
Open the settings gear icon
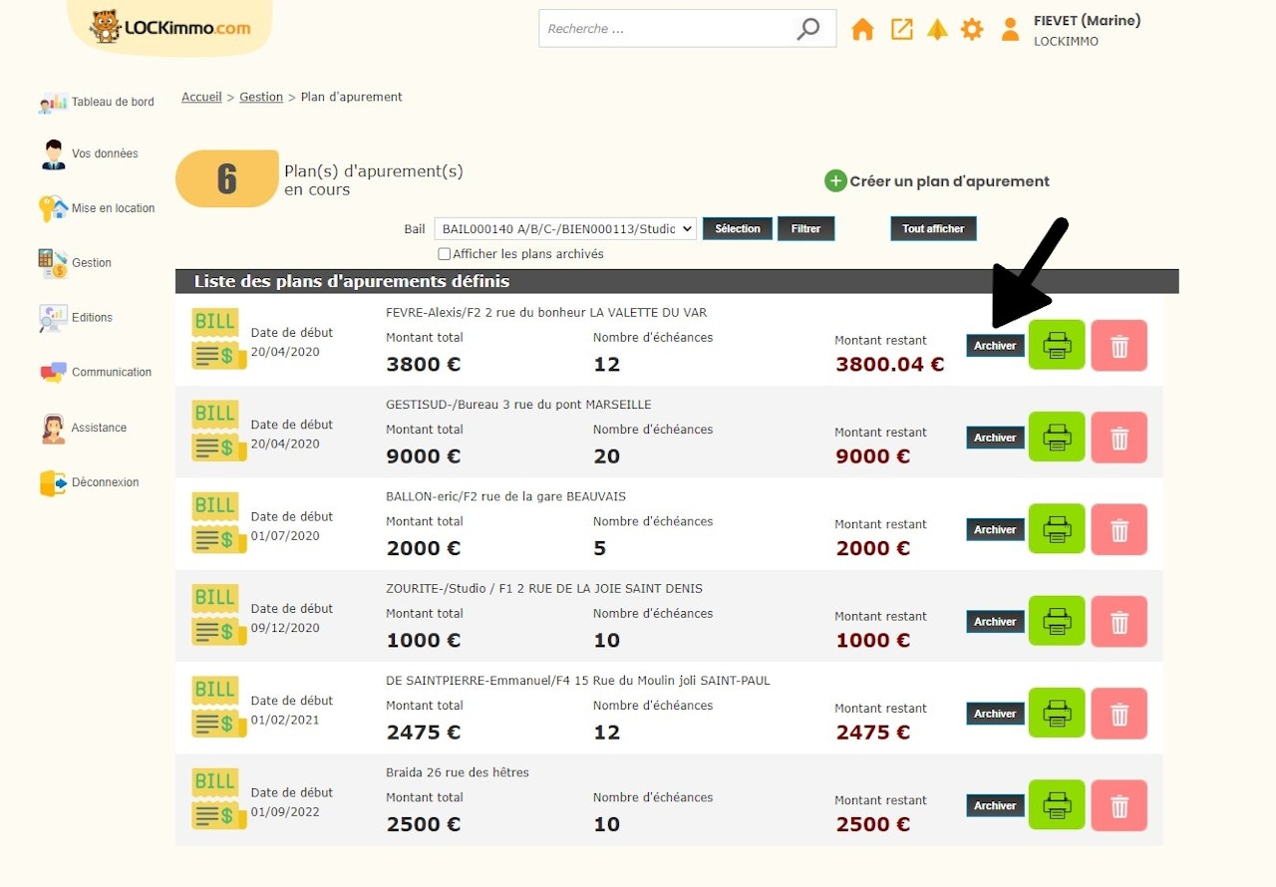click(x=972, y=30)
